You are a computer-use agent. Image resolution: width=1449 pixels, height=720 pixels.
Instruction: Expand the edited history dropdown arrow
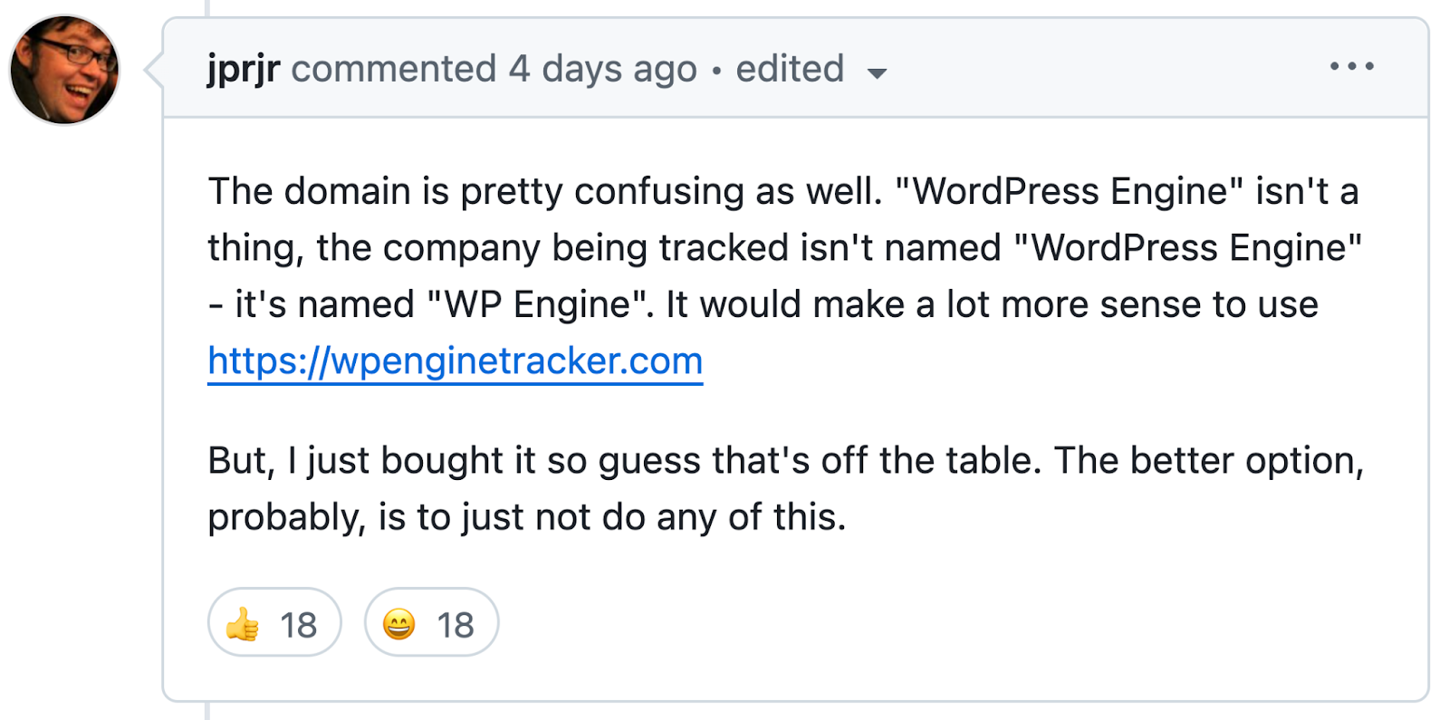[877, 72]
